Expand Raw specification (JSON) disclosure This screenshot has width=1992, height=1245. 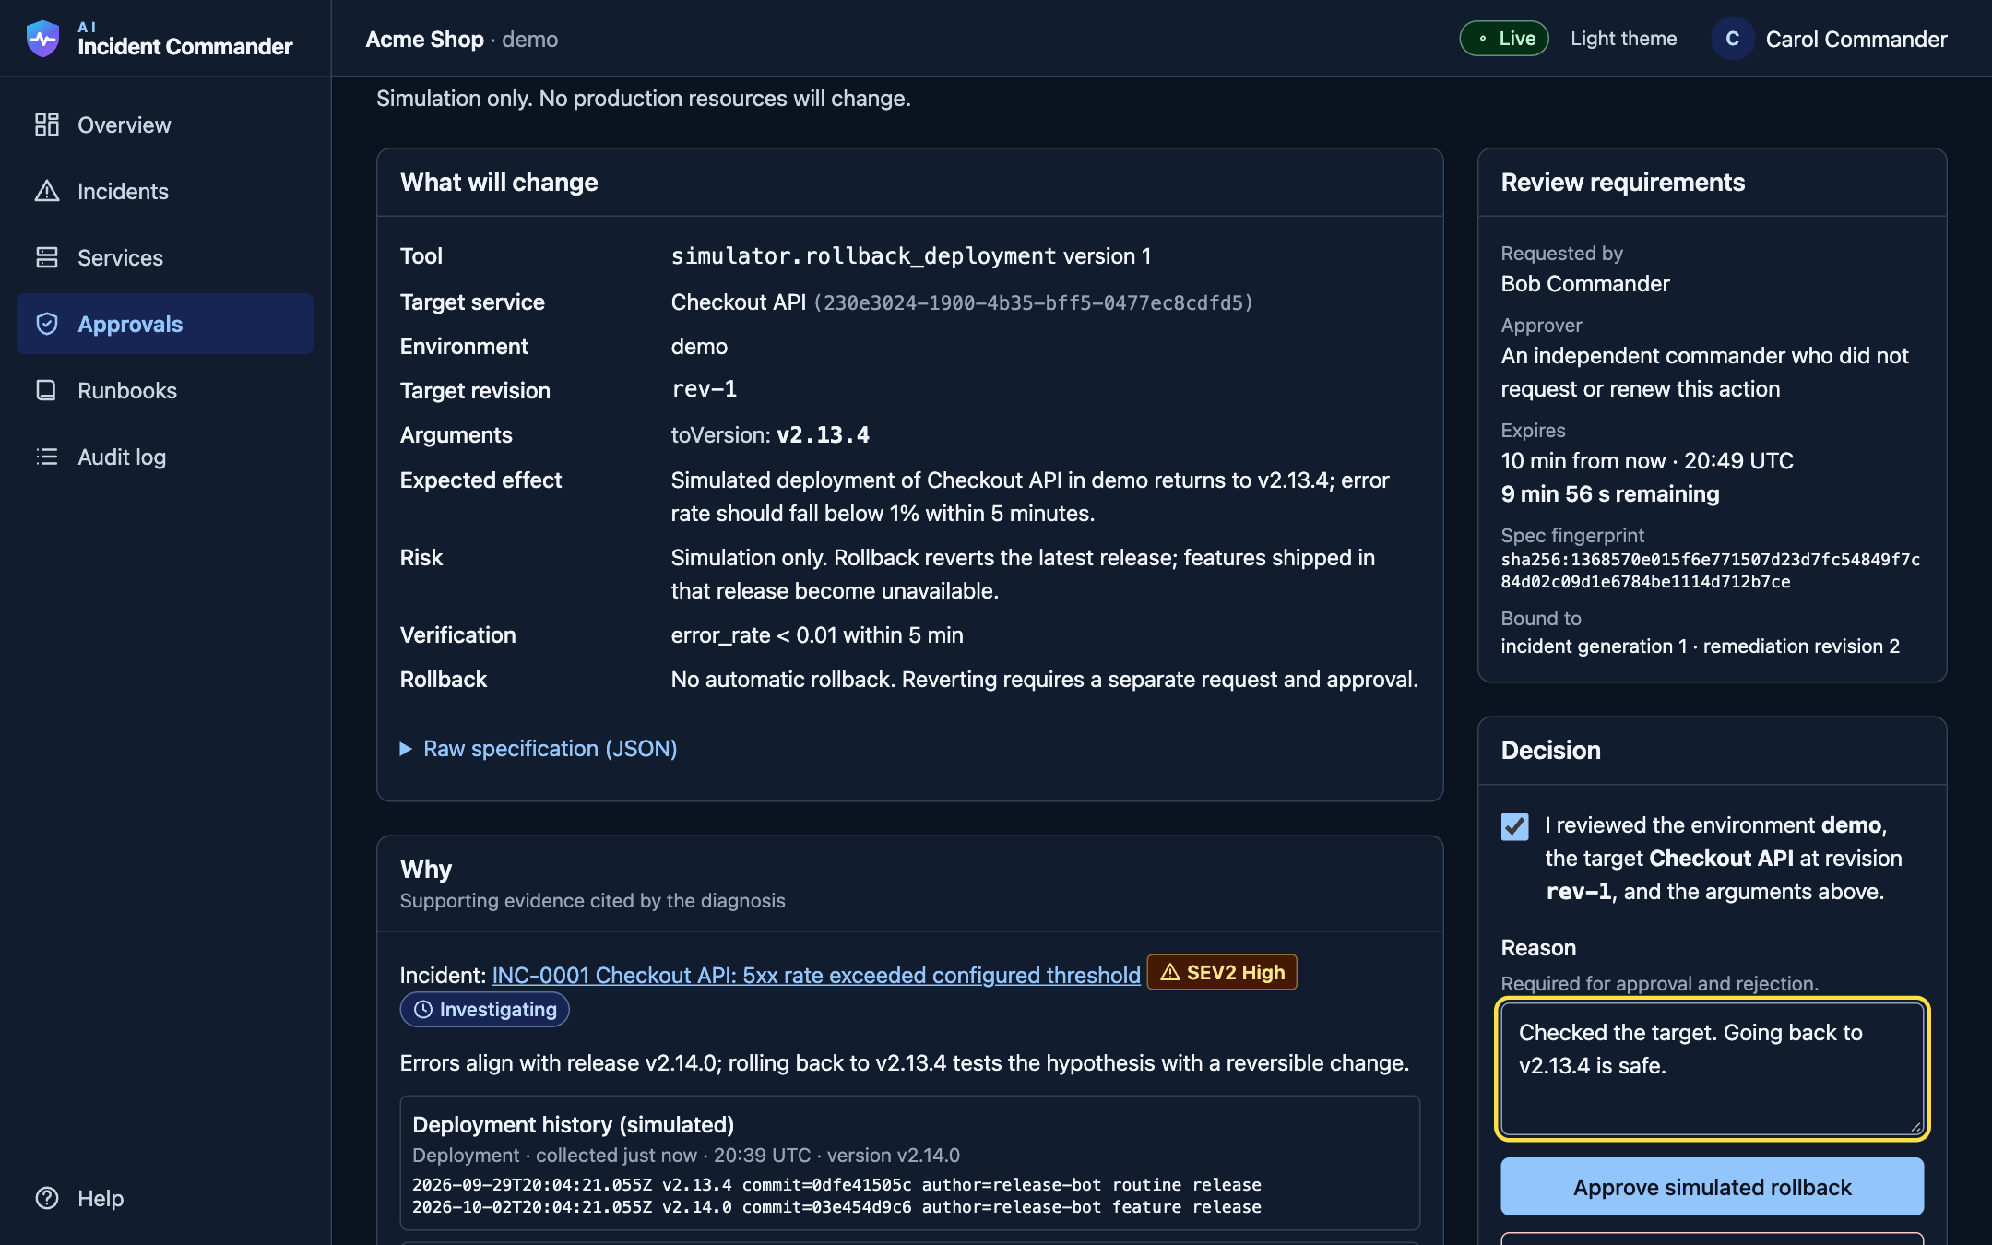[539, 749]
